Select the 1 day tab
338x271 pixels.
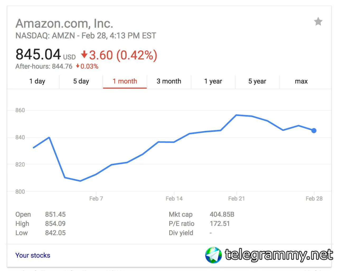[x=37, y=81]
